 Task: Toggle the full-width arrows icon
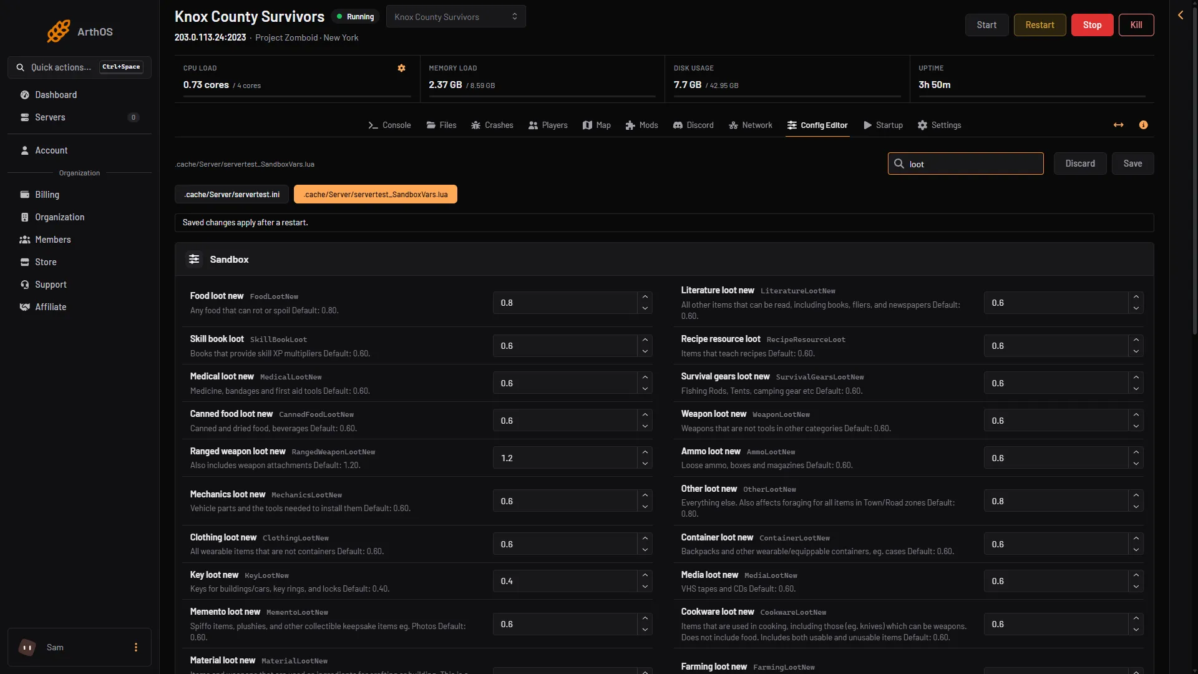click(1118, 125)
